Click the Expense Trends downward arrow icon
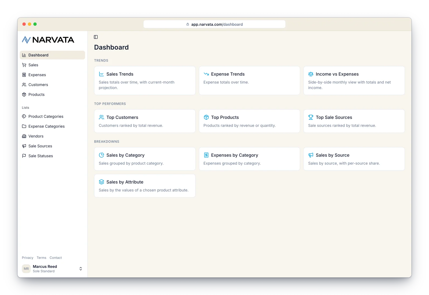 point(206,74)
